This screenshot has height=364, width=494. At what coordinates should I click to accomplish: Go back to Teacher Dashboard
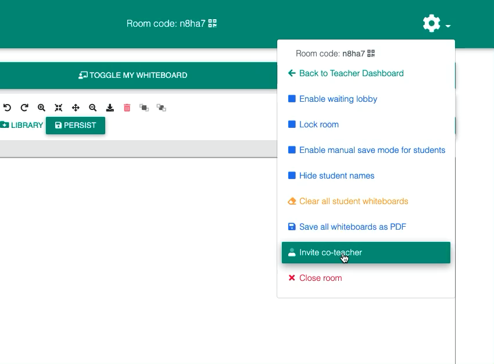click(346, 73)
